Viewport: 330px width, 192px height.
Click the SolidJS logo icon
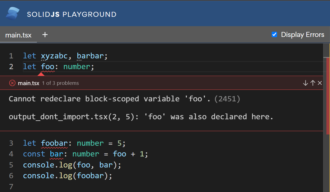13,14
